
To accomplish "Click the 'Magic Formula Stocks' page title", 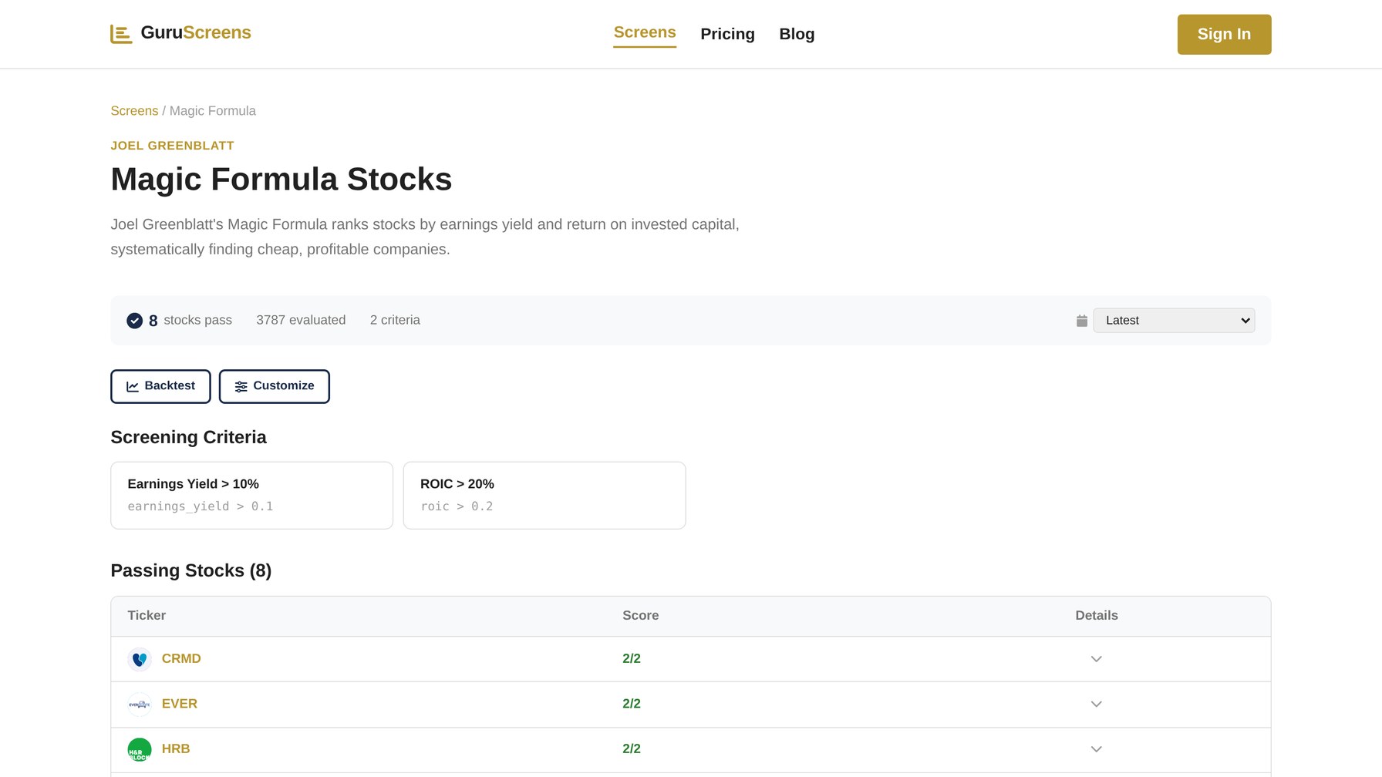I will [x=281, y=179].
